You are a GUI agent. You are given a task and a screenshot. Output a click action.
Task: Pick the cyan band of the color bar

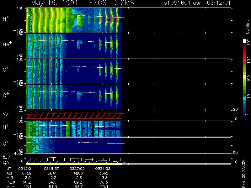tap(244, 99)
